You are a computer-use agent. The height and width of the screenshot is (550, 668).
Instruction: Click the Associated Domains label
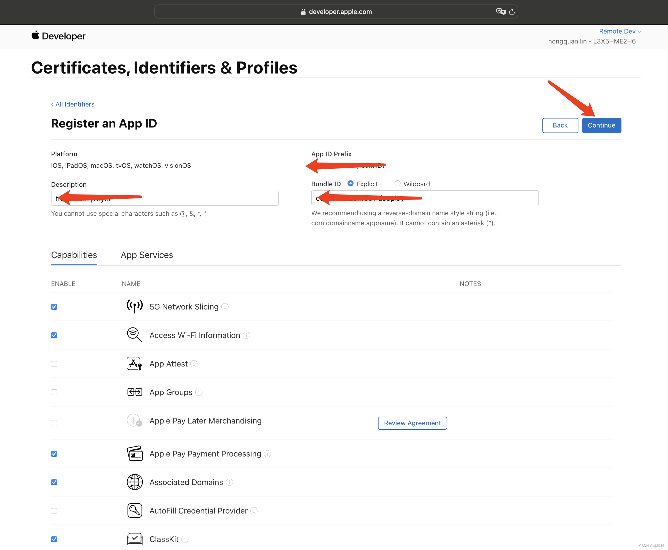(x=186, y=482)
